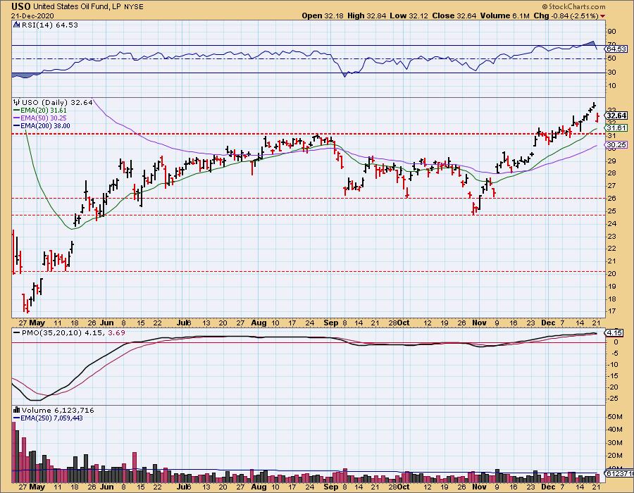Click the 'Aug' label under the price panel
634x493 pixels.
(x=259, y=323)
